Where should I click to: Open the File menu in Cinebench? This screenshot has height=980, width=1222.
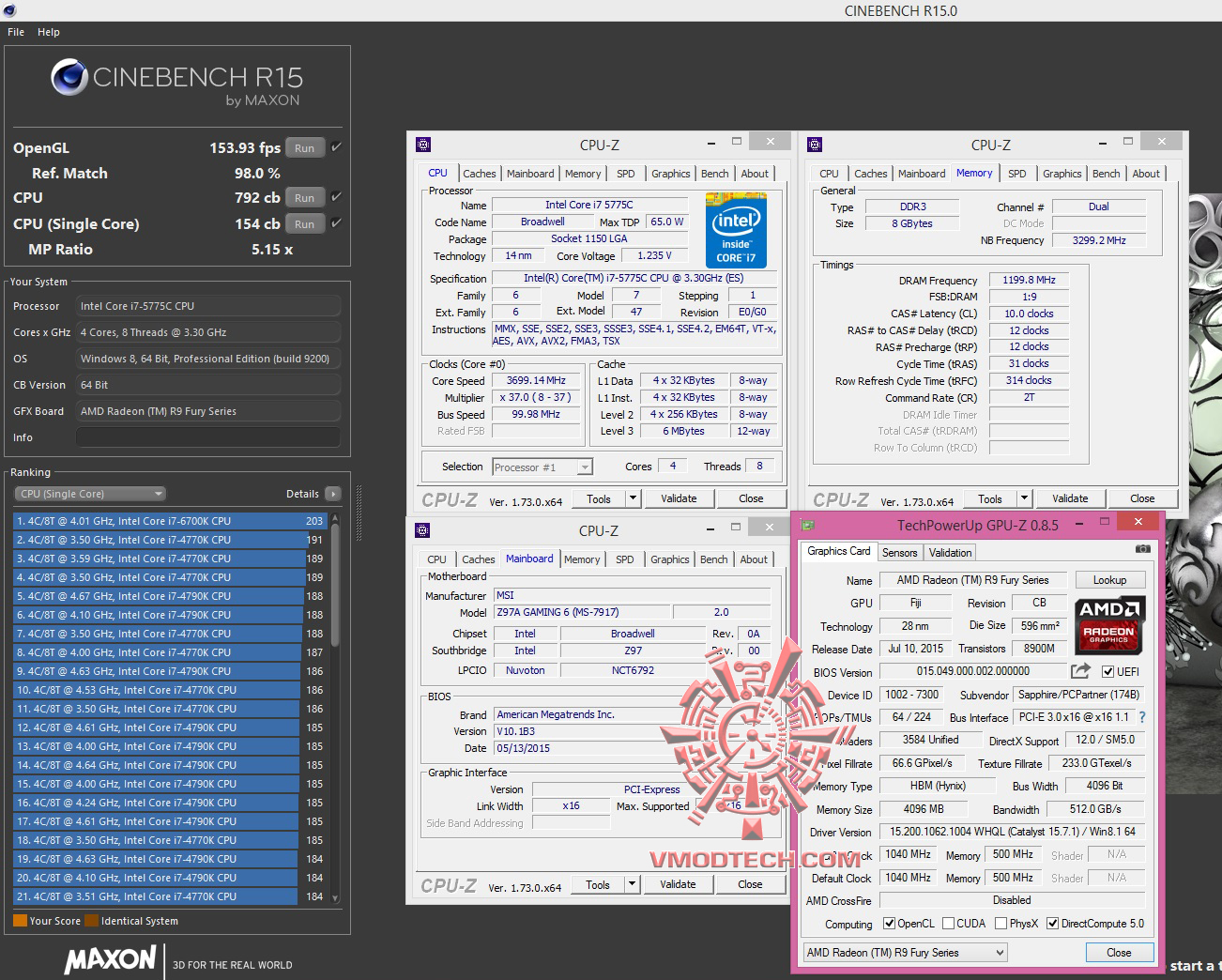point(16,32)
